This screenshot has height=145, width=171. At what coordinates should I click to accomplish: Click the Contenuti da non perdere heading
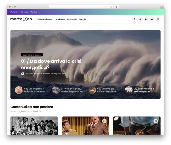(x=32, y=107)
